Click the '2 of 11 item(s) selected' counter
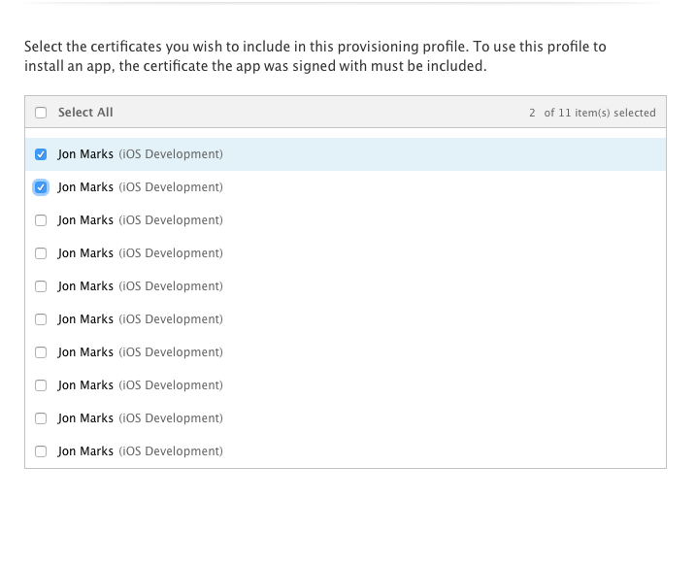Viewport: 696px width, 566px height. (592, 113)
